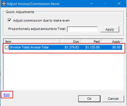Screen dimensions: 127x106
Task: Click the $0.00 apply amount
Action: [116, 47]
